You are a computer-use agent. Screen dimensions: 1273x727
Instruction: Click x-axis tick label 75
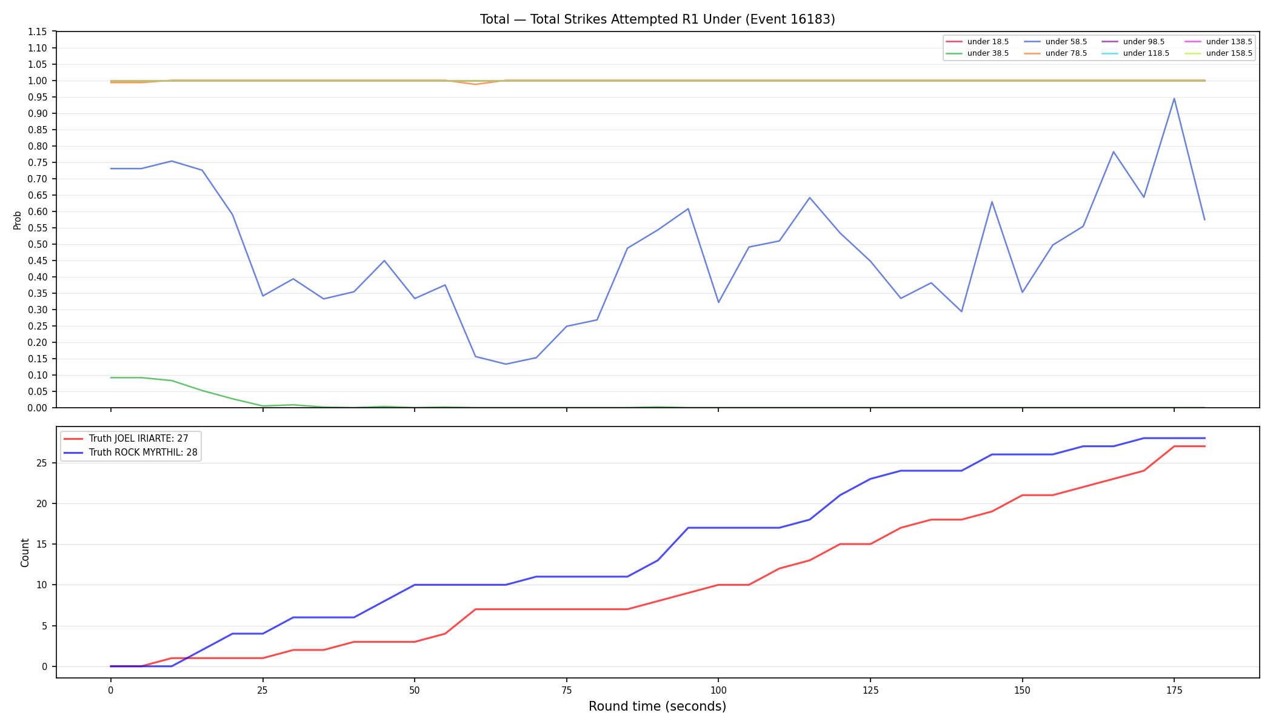tap(566, 689)
